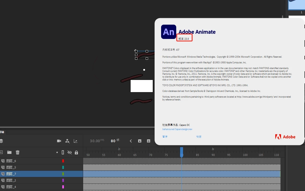This screenshot has height=191, width=305.
Task: Toggle magenta outline swatch of 图层_4
Action: coord(63,187)
